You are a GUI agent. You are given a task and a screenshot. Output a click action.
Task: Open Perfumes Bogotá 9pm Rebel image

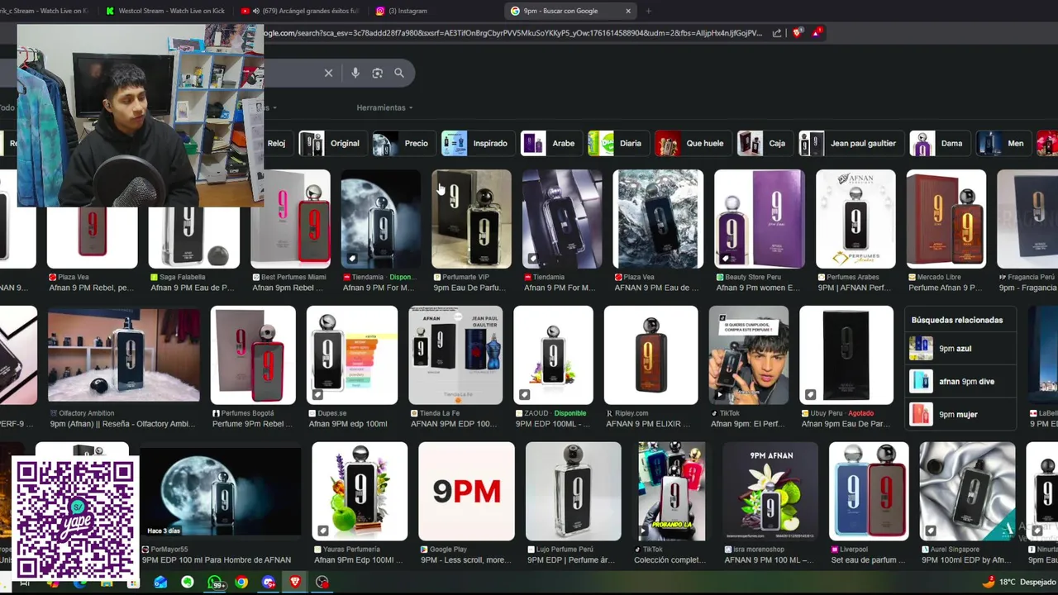pyautogui.click(x=253, y=355)
